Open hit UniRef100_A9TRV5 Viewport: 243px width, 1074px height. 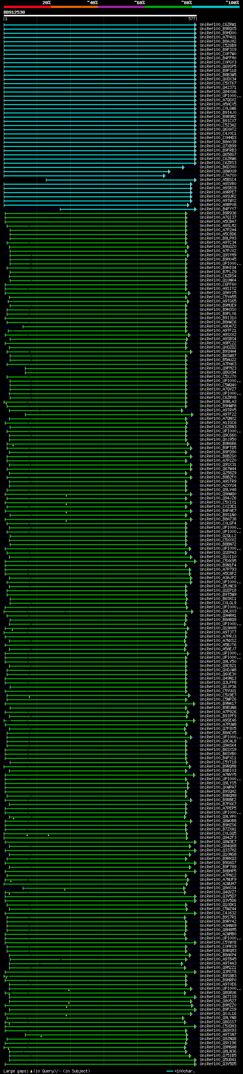point(218,410)
